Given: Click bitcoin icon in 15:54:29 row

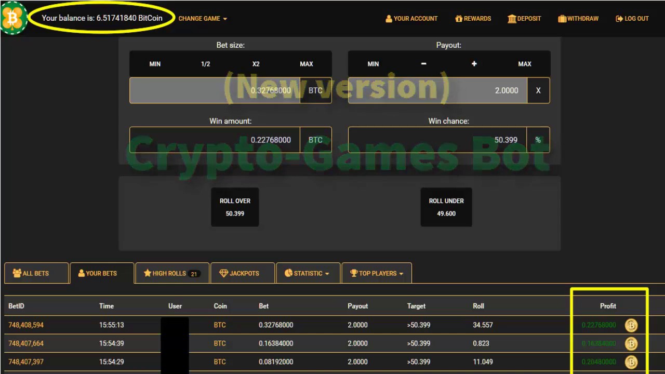Looking at the screenshot, I should pyautogui.click(x=631, y=362).
